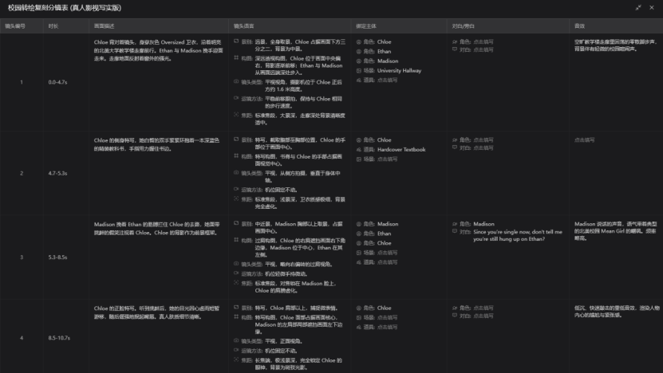
Task: Click the 镜头类型 icon in shot 3
Action: click(236, 264)
